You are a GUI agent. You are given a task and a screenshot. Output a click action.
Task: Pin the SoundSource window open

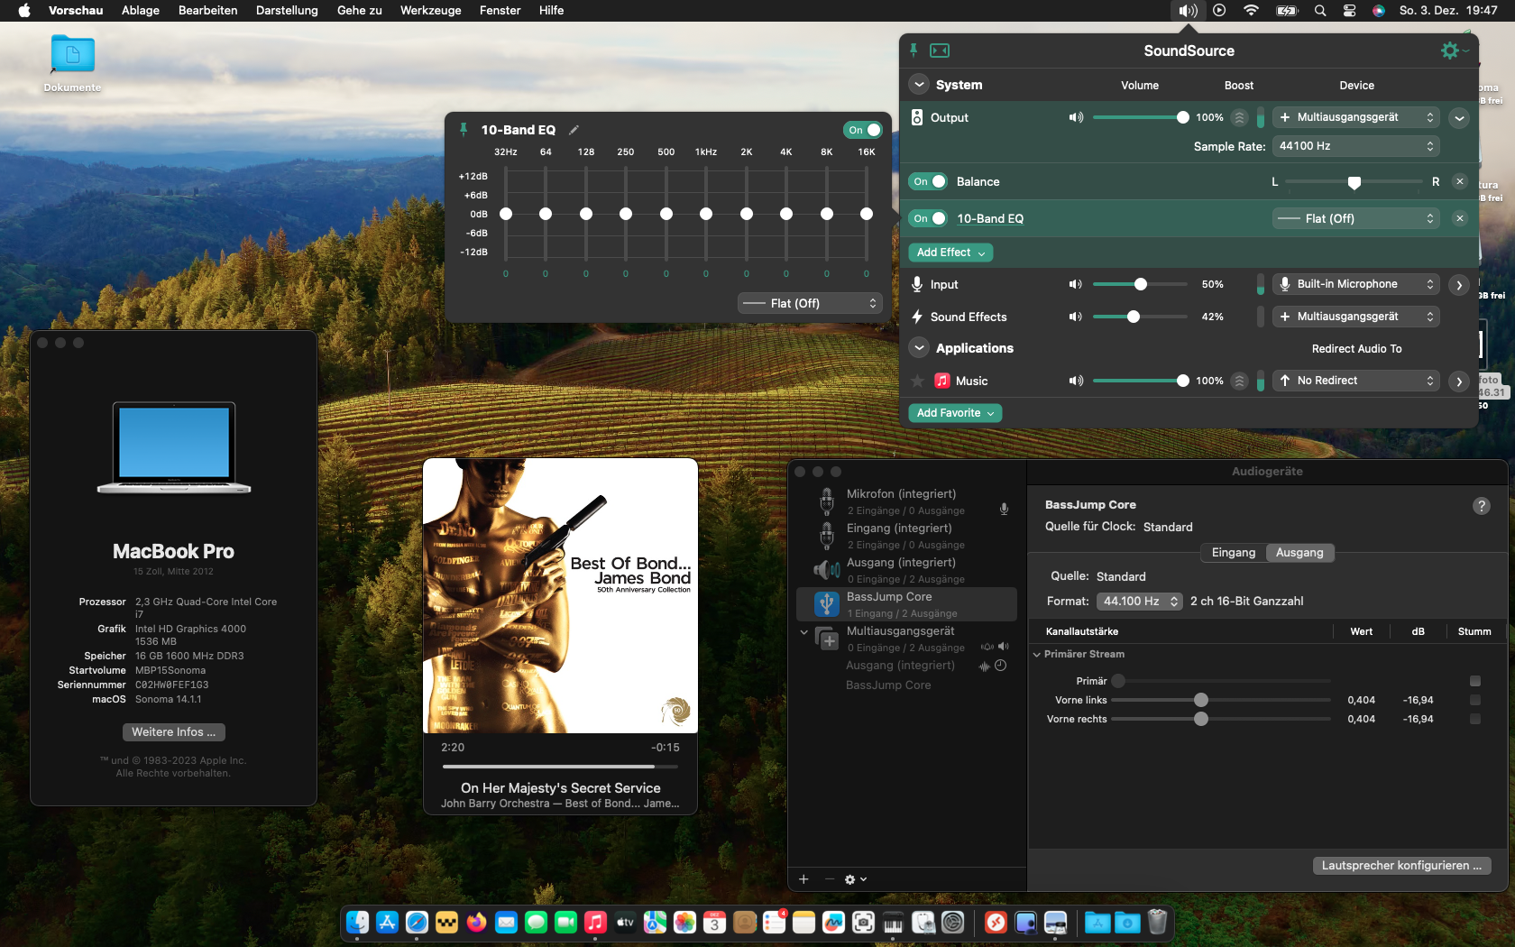pyautogui.click(x=914, y=51)
